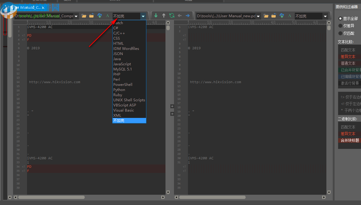The height and width of the screenshot is (205, 361).
Task: Select XML in the highlighting list
Action: click(x=117, y=116)
